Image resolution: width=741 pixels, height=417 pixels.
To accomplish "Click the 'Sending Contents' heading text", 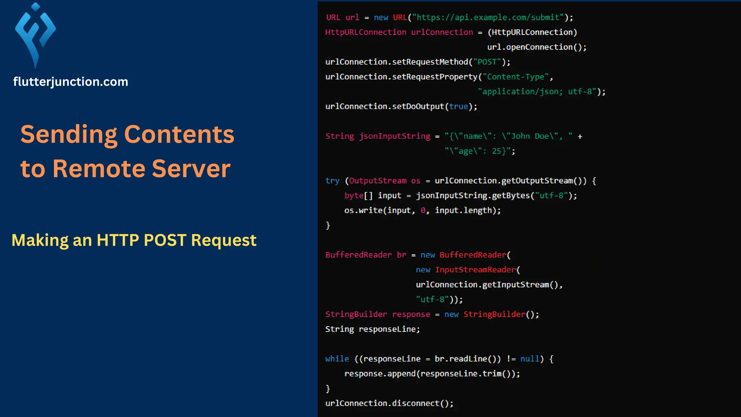I will tap(127, 134).
